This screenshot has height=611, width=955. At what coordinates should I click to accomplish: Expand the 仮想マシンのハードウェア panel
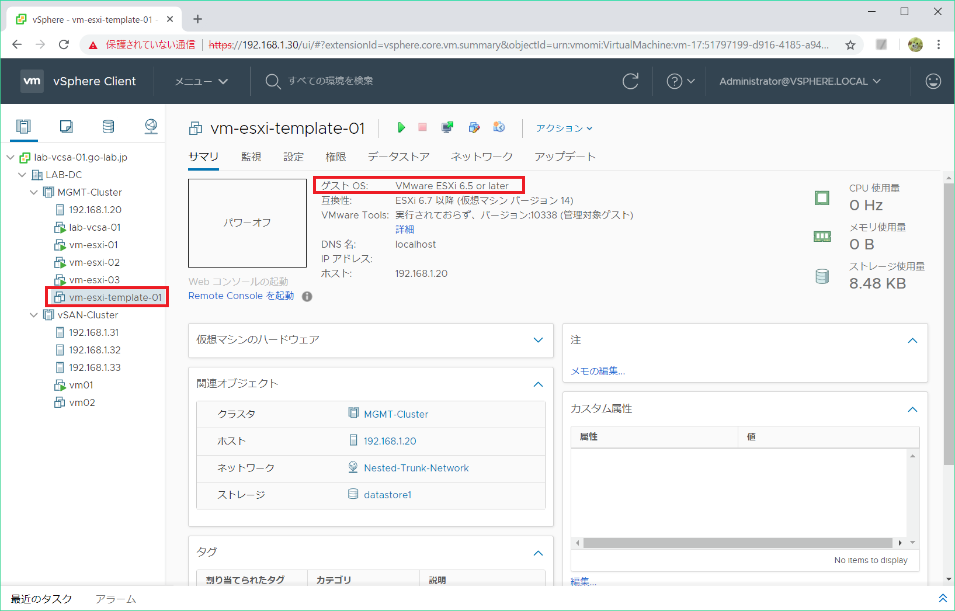tap(538, 340)
